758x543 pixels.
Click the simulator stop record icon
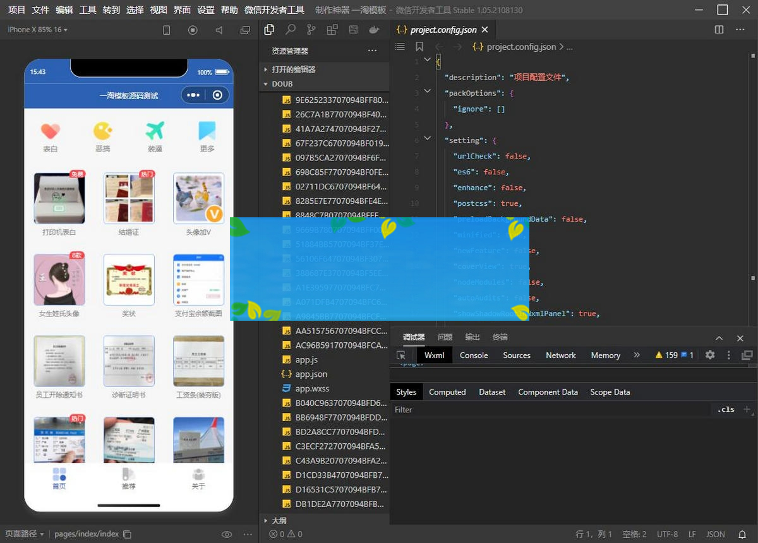tap(193, 30)
